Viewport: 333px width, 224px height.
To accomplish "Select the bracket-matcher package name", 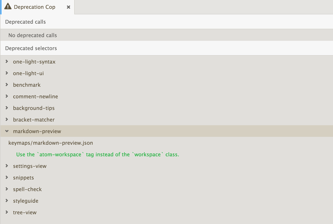I will 34,119.
